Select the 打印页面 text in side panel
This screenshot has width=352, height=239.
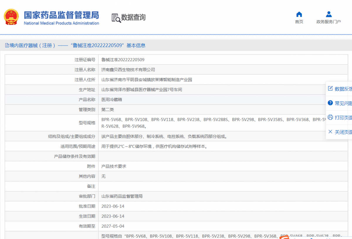coord(343,117)
